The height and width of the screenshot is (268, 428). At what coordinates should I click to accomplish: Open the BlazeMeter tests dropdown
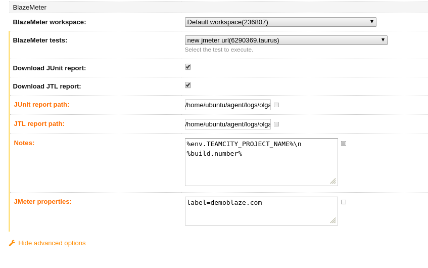pyautogui.click(x=286, y=40)
